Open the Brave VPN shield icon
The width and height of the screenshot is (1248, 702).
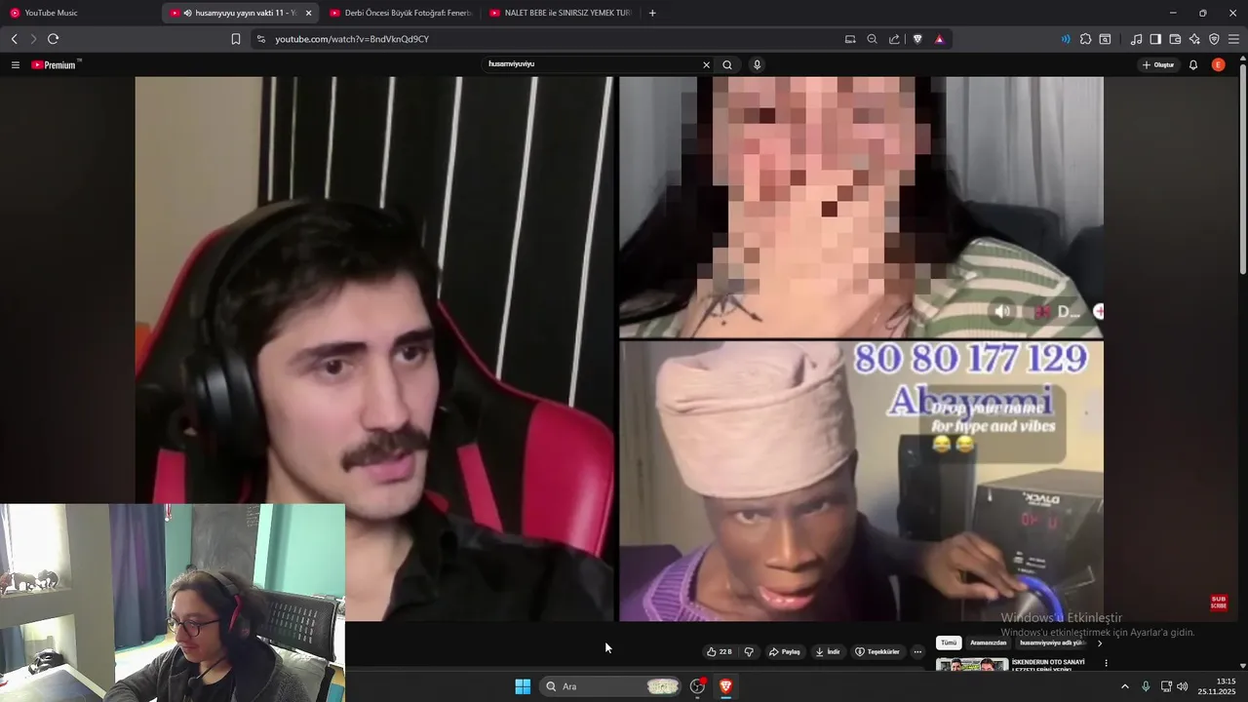click(1214, 39)
